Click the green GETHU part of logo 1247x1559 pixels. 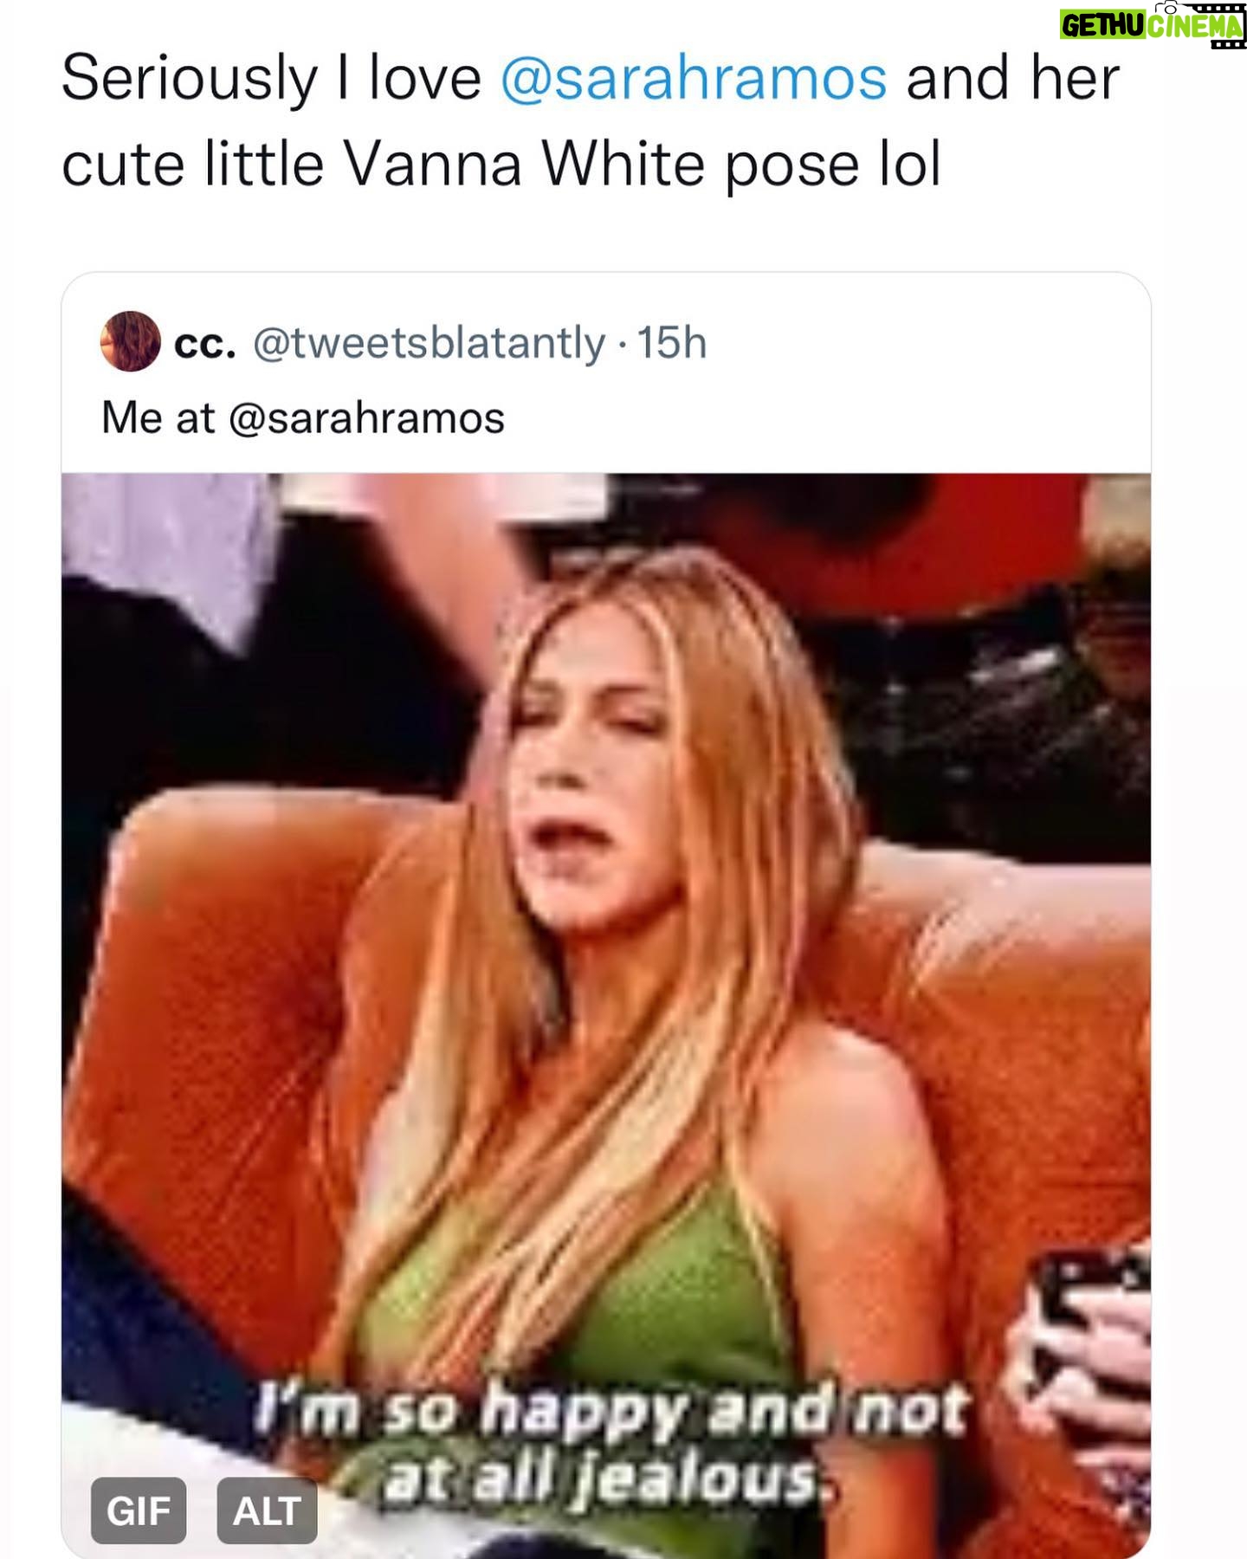[1103, 27]
